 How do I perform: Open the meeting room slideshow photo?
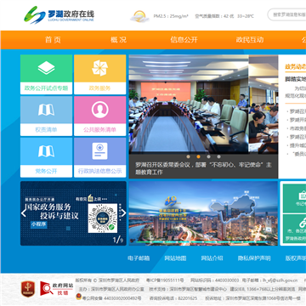click(x=189, y=104)
